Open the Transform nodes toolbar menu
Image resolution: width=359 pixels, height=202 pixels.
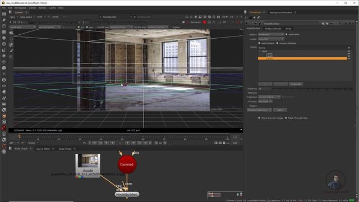coord(4,62)
